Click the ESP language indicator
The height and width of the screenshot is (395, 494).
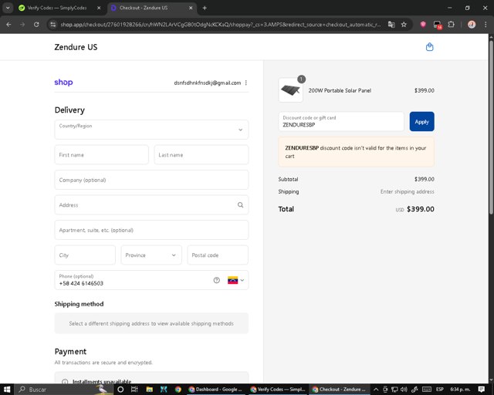point(439,390)
